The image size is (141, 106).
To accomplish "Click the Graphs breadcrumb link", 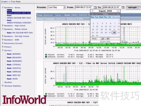I will pos(4,2).
